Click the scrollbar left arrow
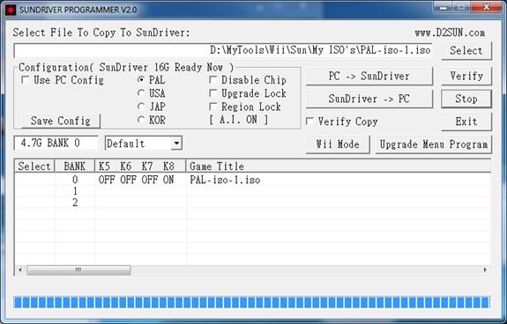Image resolution: width=507 pixels, height=324 pixels. [20, 270]
